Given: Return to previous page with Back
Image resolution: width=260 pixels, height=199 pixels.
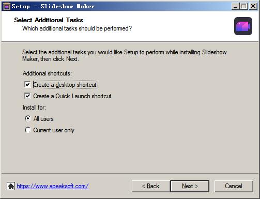Looking at the screenshot, I should (x=151, y=186).
